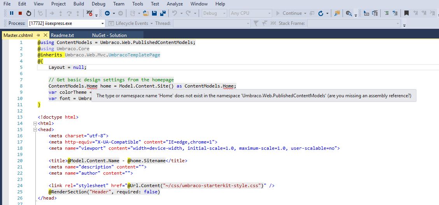
Task: Click 'Home' with the red squiggle
Action: point(92,86)
